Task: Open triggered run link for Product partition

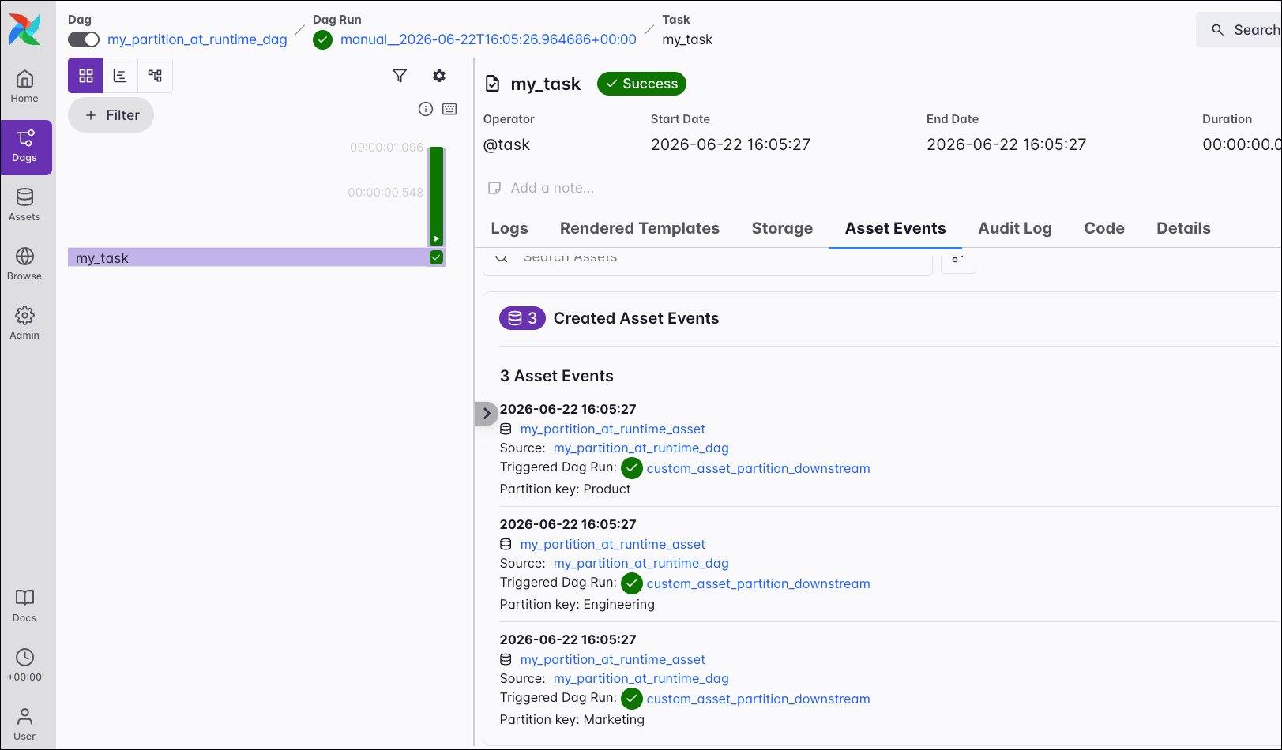Action: pyautogui.click(x=758, y=468)
